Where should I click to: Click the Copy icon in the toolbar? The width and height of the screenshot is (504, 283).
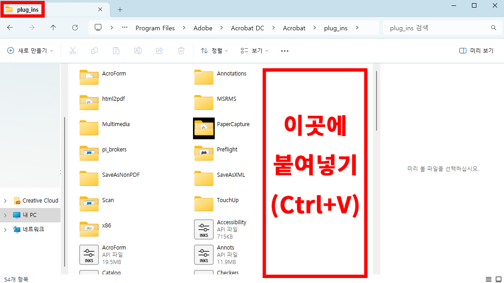click(x=94, y=50)
